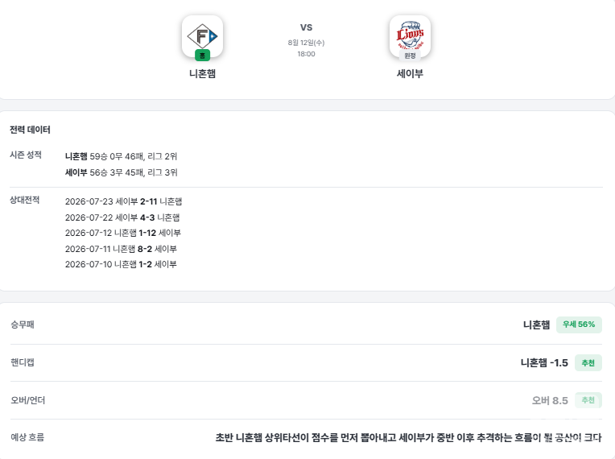The height and width of the screenshot is (459, 615).
Task: Click the 승무패 row label
Action: [23, 325]
